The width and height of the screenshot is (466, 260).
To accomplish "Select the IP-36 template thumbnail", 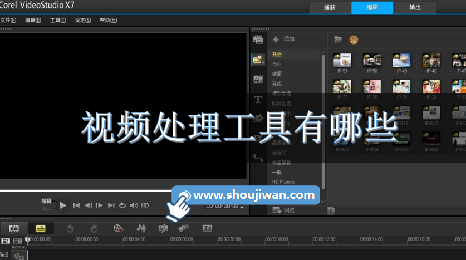I will [x=372, y=86].
